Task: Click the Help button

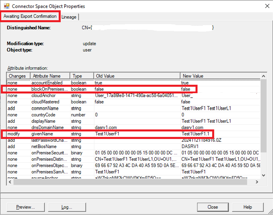Action: coord(248,207)
